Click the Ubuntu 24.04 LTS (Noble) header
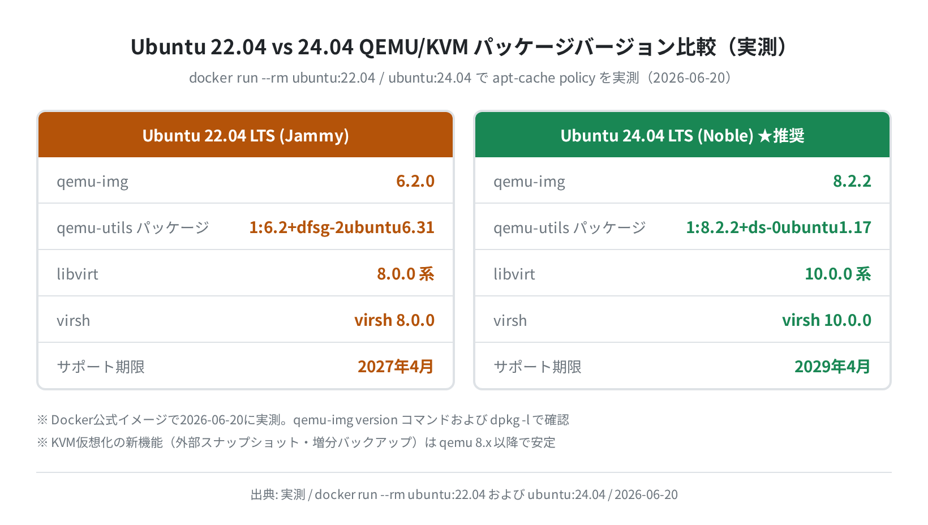 682,135
